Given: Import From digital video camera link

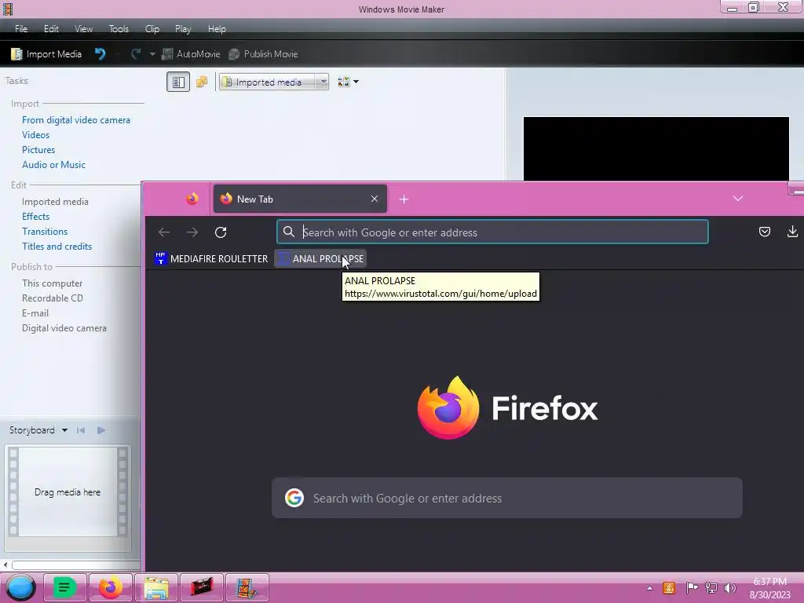Looking at the screenshot, I should coord(76,120).
